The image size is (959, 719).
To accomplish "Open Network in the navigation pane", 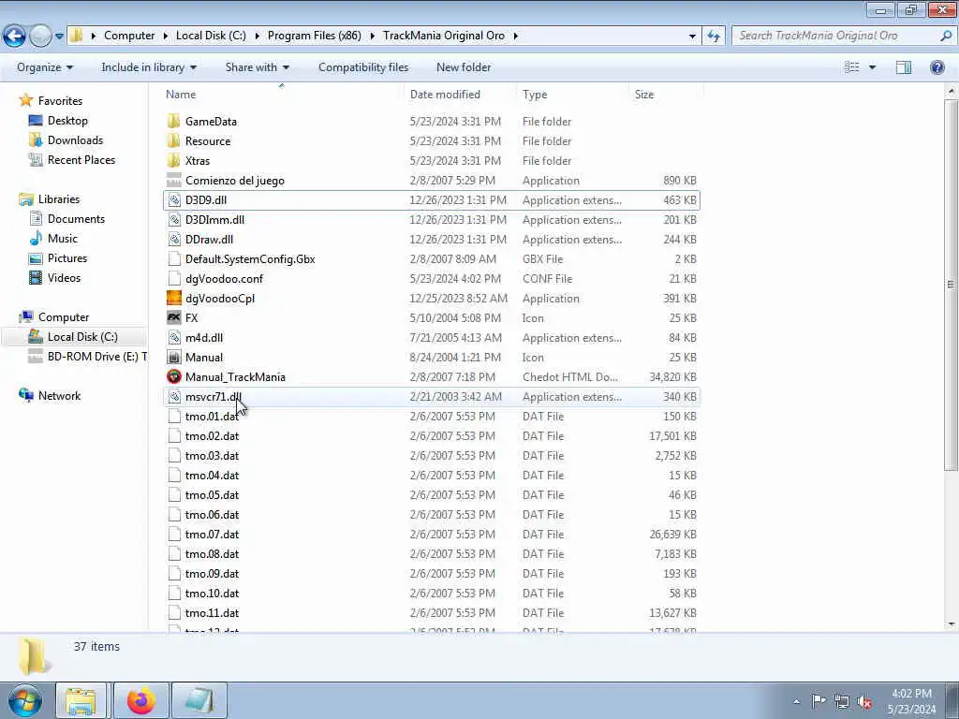I will 59,396.
